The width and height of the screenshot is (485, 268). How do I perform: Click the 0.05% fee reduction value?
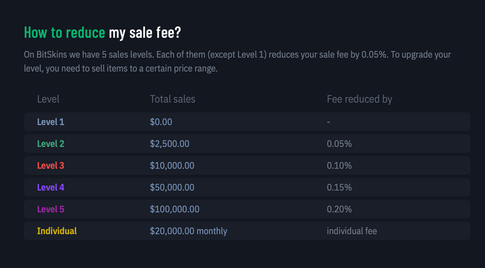(339, 144)
